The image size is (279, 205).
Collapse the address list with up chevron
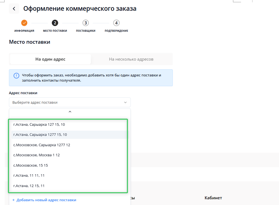click(69, 112)
